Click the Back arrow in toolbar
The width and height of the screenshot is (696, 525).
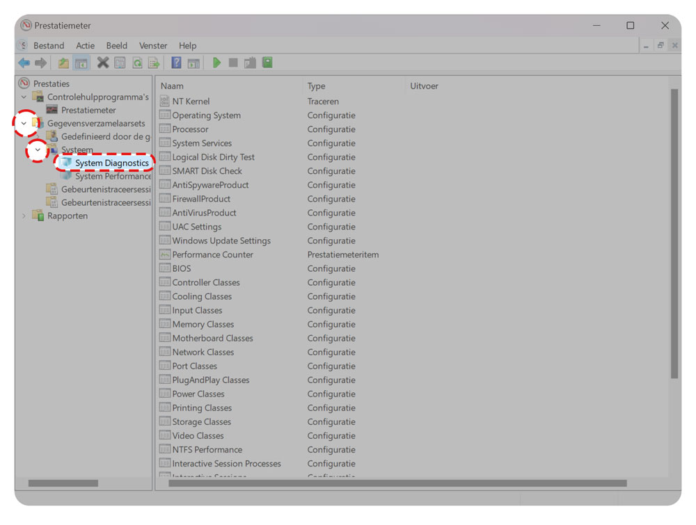(24, 63)
